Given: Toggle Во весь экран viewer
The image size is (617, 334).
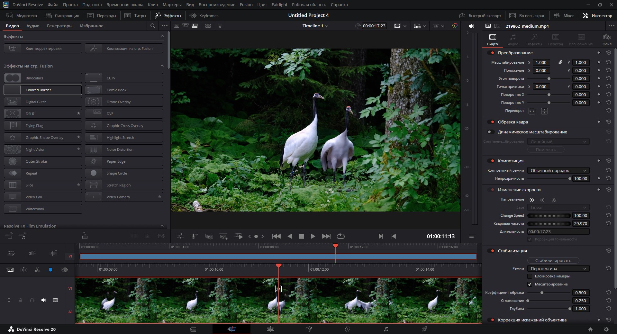Looking at the screenshot, I should click(x=527, y=15).
